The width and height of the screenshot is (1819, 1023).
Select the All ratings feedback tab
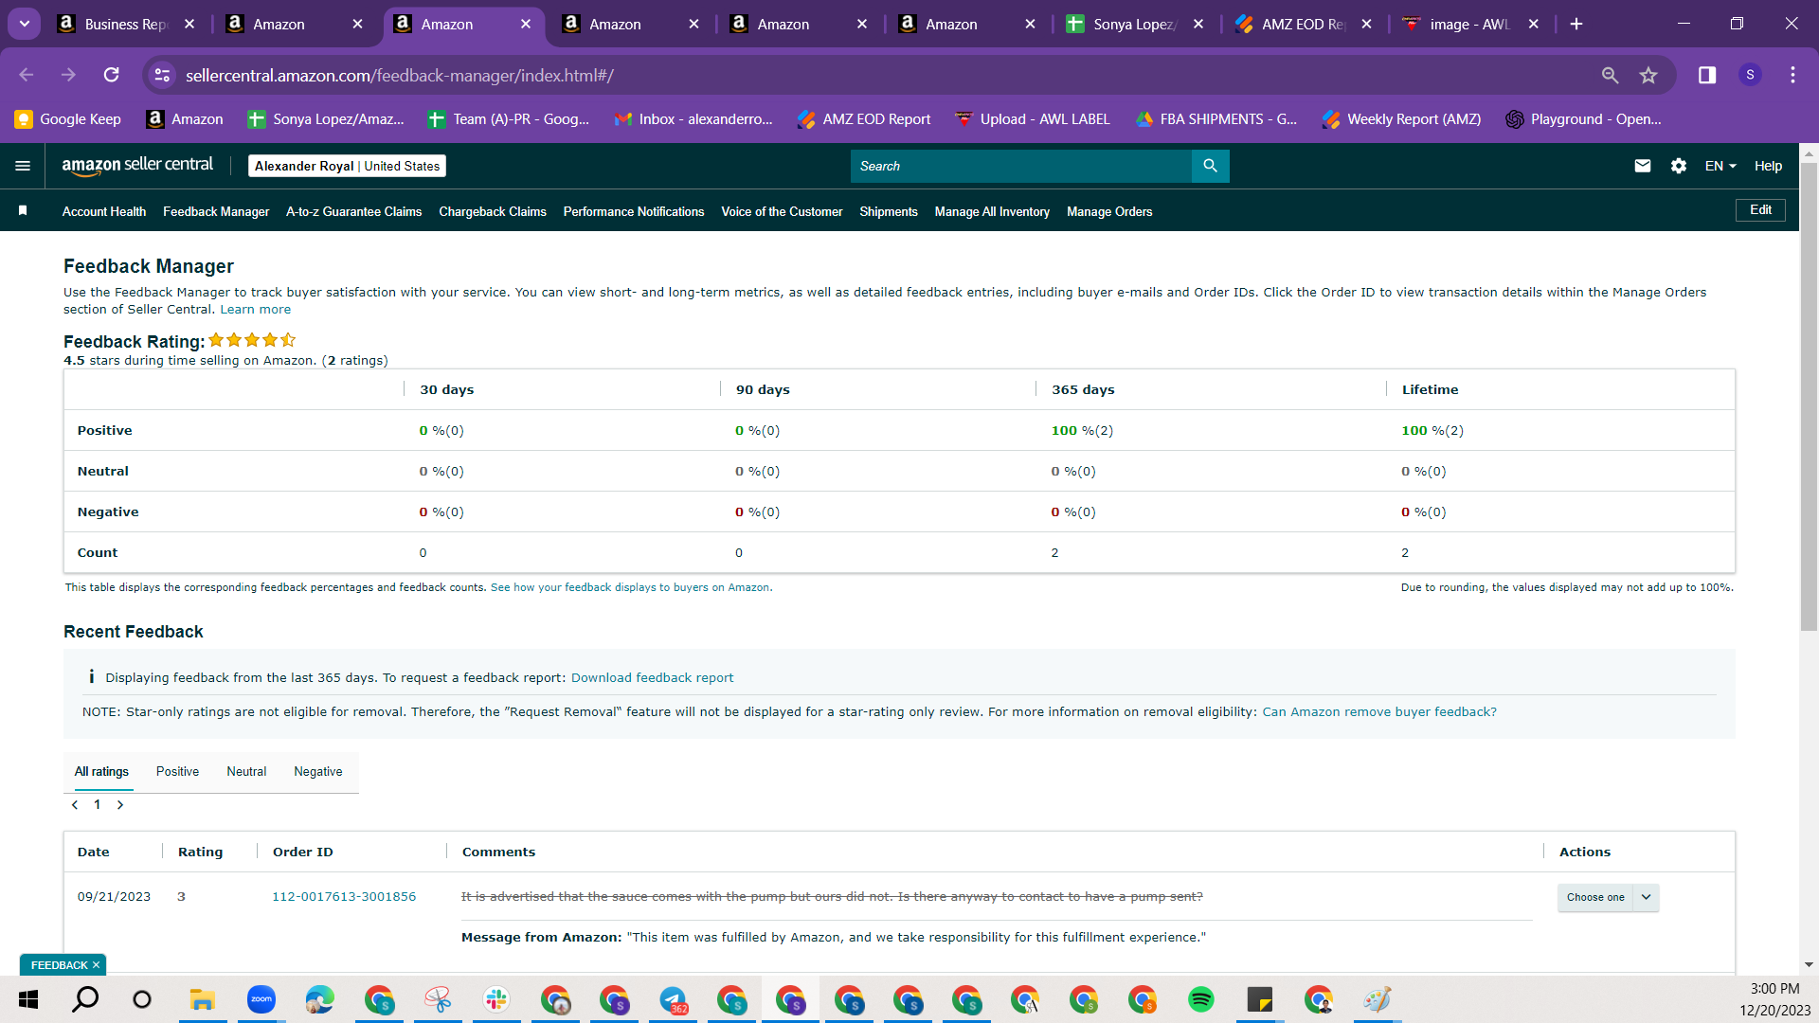click(101, 772)
